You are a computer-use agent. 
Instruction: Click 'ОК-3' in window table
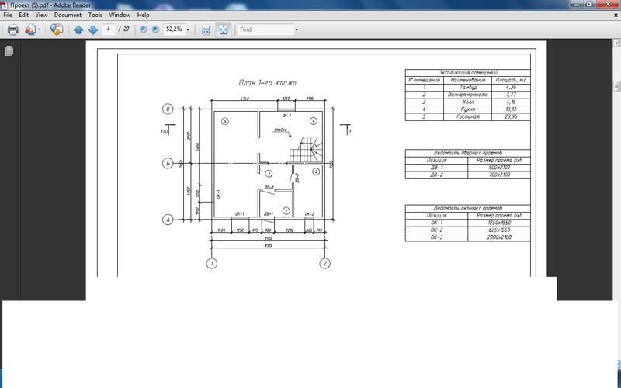(x=436, y=237)
